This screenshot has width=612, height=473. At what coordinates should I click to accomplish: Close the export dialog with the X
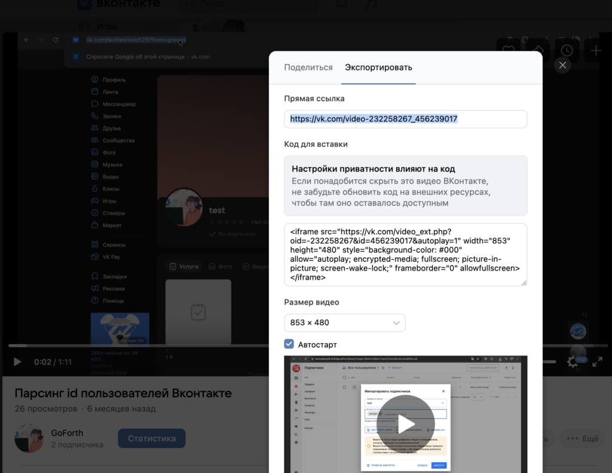(562, 65)
